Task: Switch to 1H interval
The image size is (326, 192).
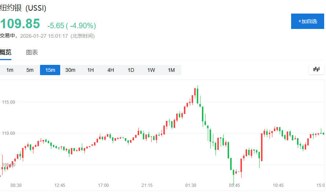Action: (x=90, y=70)
